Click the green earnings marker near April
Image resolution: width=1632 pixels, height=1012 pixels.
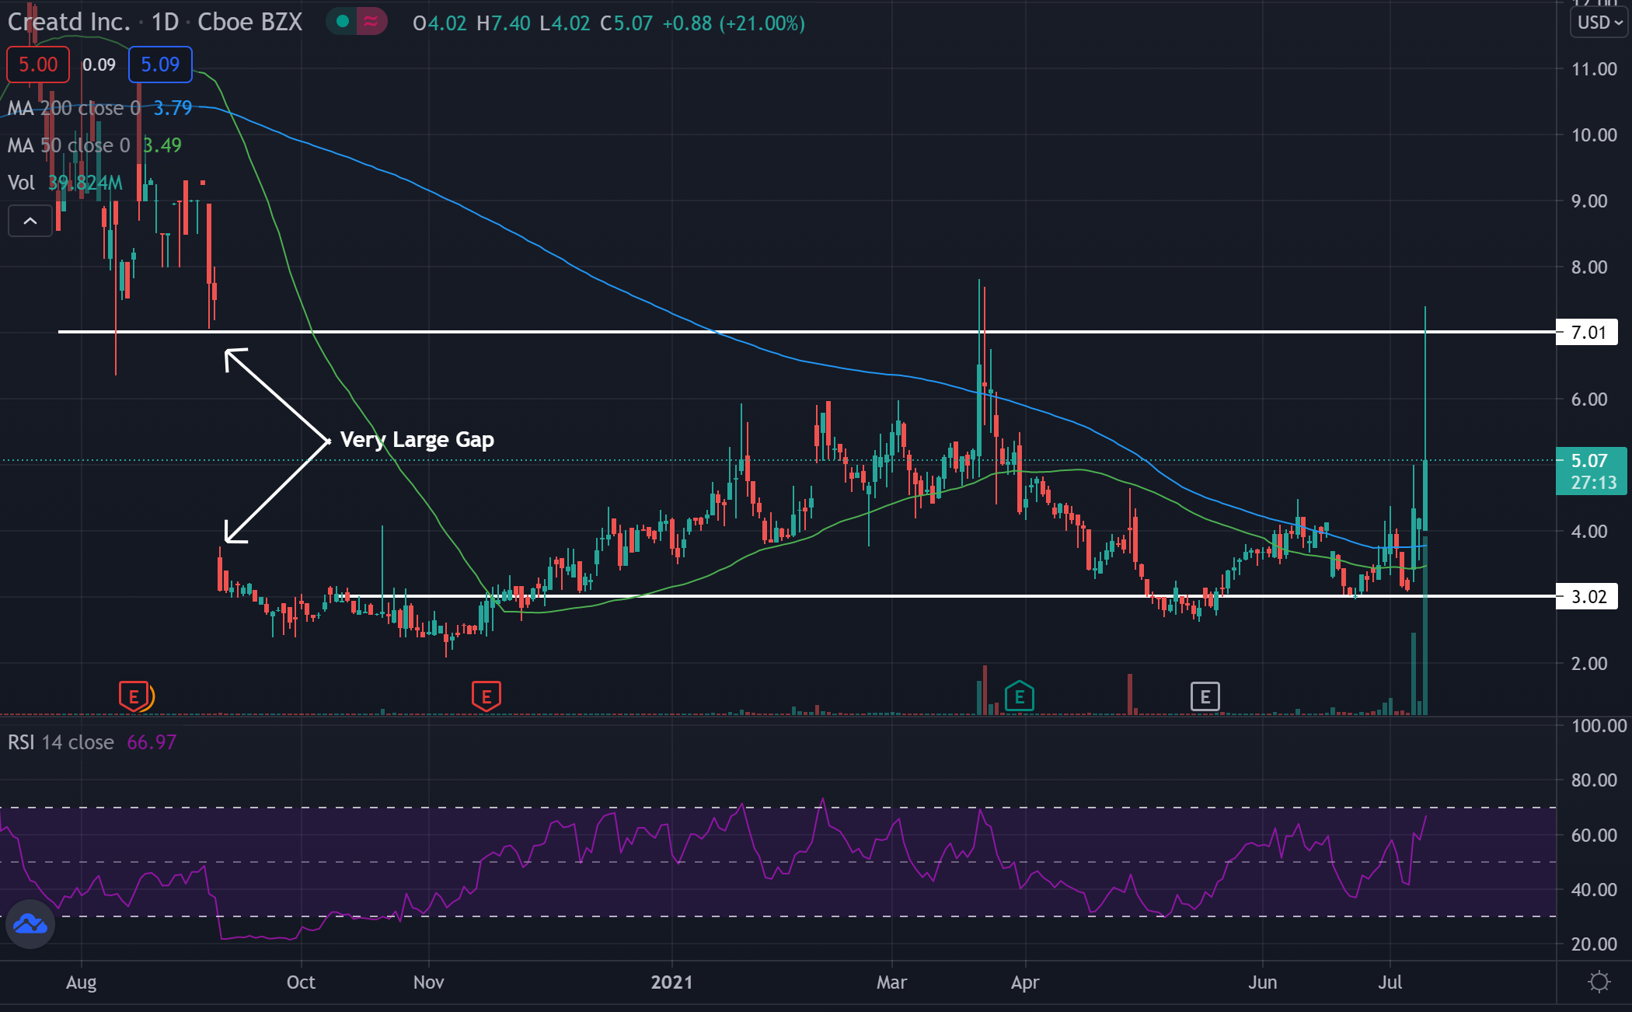coord(1019,696)
